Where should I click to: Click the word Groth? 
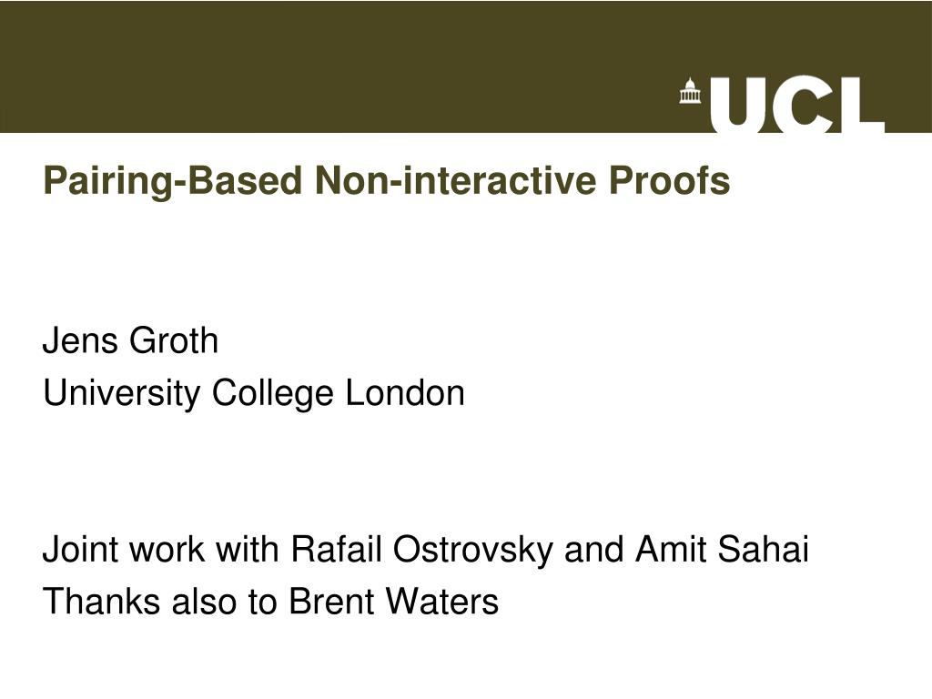tap(174, 340)
